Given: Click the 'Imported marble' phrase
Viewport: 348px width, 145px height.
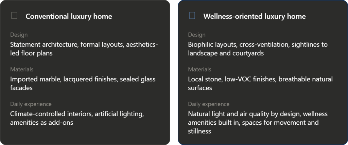Looking at the screenshot, I should (x=35, y=79).
